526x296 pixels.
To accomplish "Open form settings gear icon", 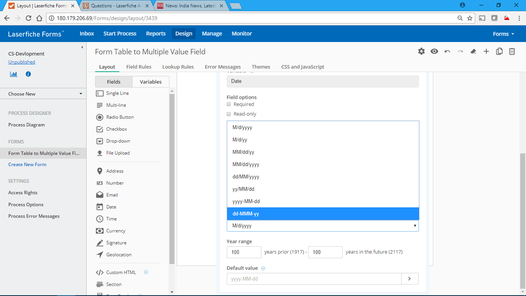I will coord(421,51).
